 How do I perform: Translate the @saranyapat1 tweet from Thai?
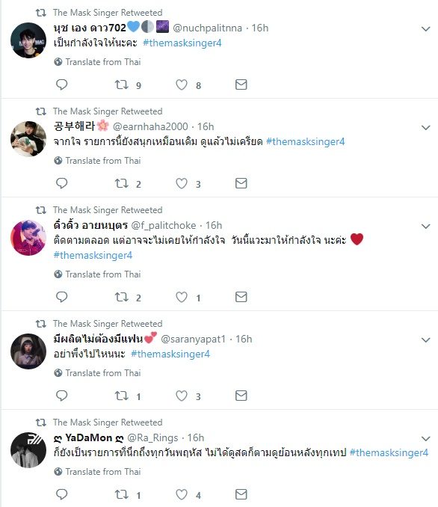98,373
